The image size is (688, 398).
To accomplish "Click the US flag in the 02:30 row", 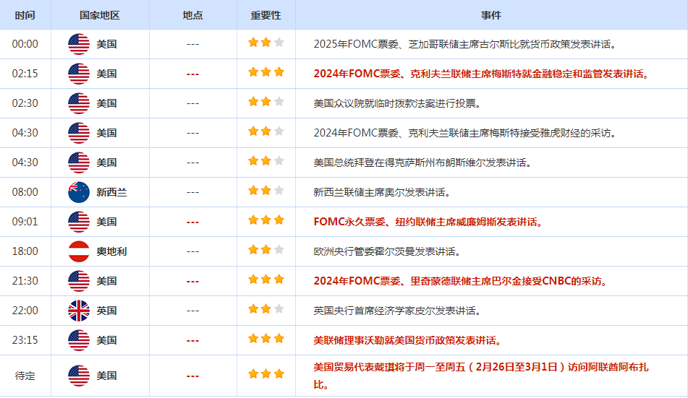I will point(79,103).
